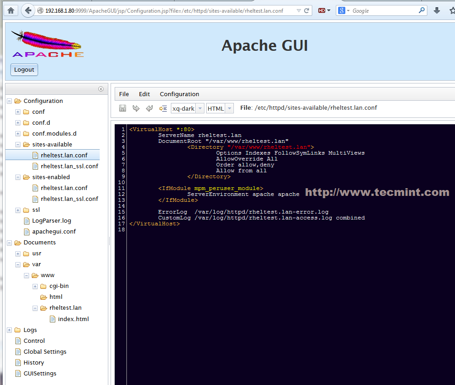The height and width of the screenshot is (385, 455).
Task: Expand the Logs tree node
Action: click(9, 330)
